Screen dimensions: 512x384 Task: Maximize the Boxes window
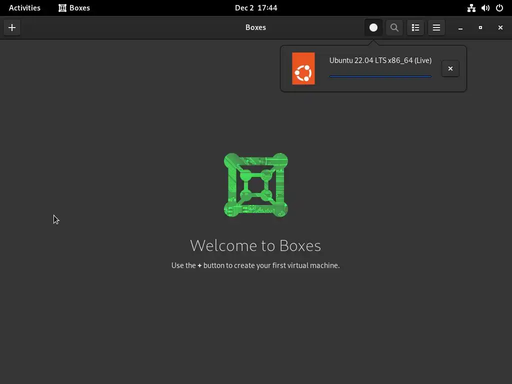point(480,27)
